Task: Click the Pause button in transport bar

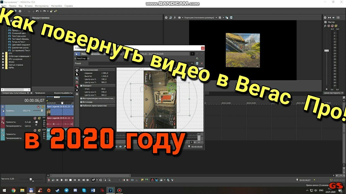Action: click(x=66, y=180)
